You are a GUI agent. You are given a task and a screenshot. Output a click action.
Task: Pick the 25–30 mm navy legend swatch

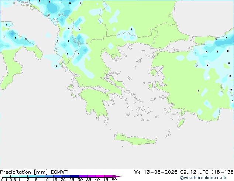click(x=74, y=176)
